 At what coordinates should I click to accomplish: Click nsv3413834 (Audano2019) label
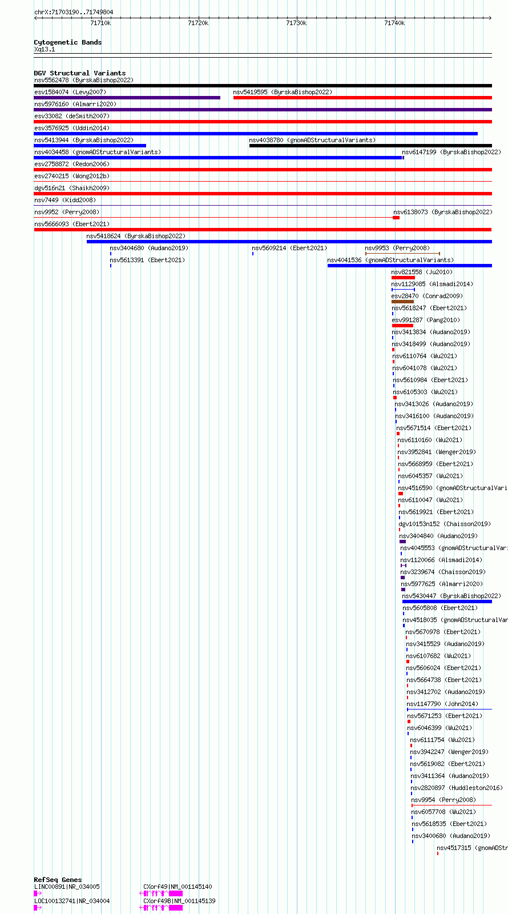431,332
